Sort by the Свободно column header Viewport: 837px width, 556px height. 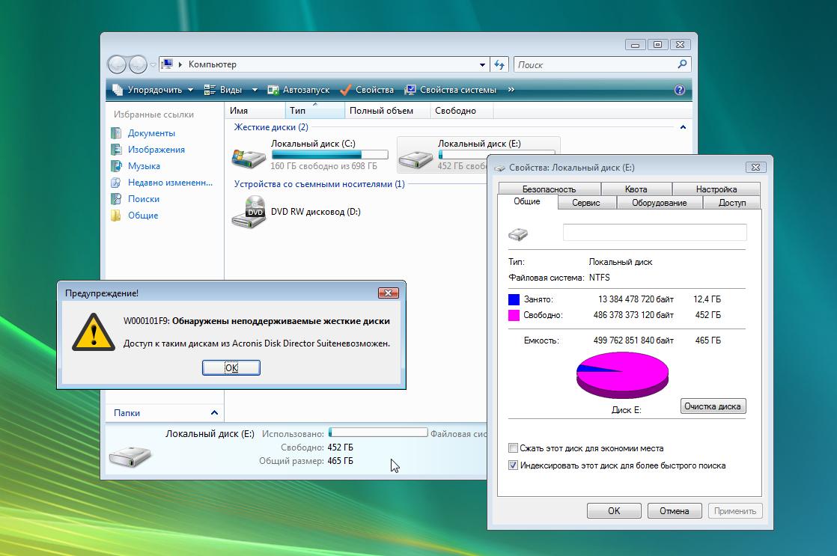pos(461,111)
